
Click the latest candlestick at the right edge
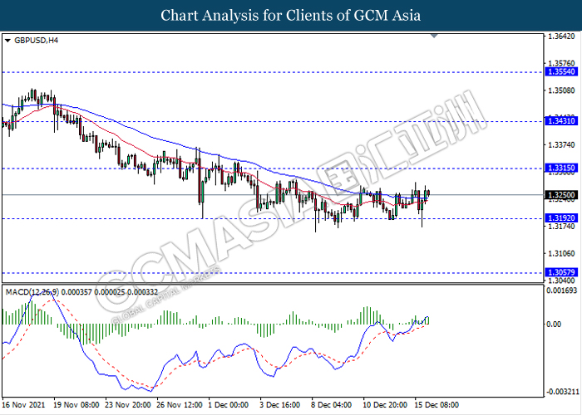click(429, 193)
